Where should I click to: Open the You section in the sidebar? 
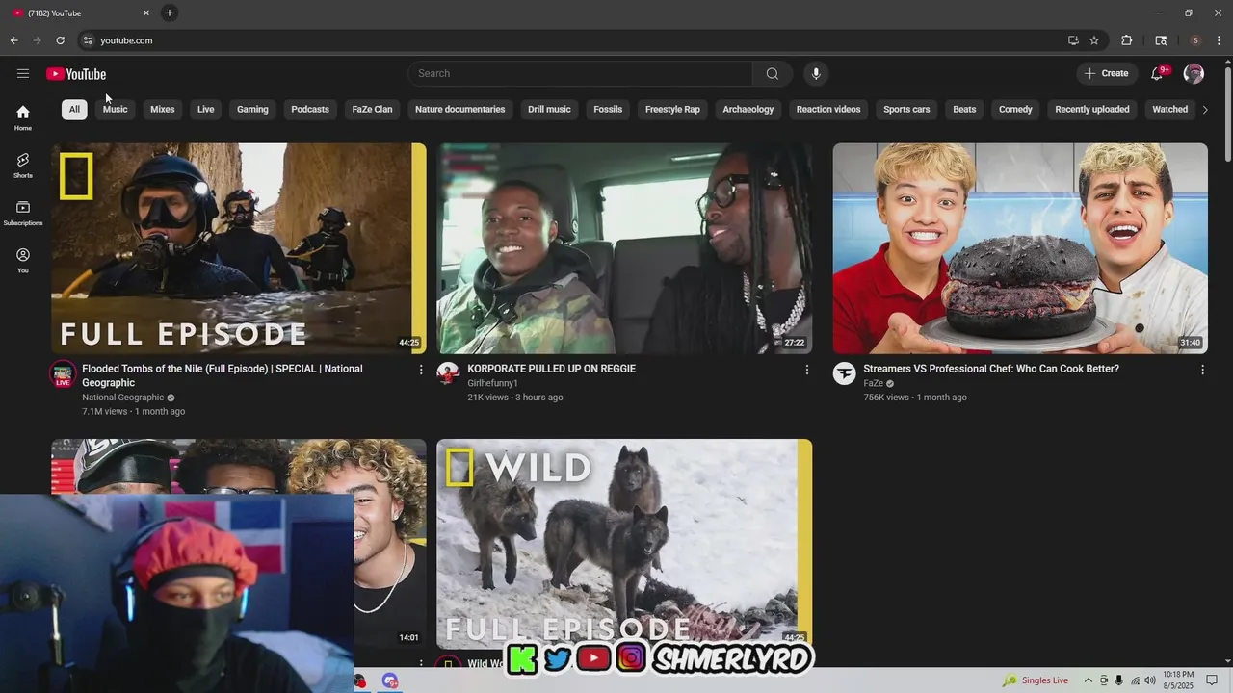(x=23, y=260)
